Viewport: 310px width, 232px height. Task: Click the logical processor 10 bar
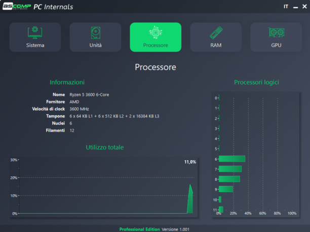coord(220,200)
